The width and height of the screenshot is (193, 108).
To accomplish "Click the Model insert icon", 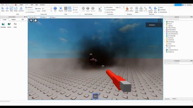I will tap(141, 9).
